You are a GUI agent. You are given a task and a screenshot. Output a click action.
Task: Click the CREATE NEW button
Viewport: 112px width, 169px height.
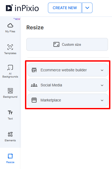65,8
